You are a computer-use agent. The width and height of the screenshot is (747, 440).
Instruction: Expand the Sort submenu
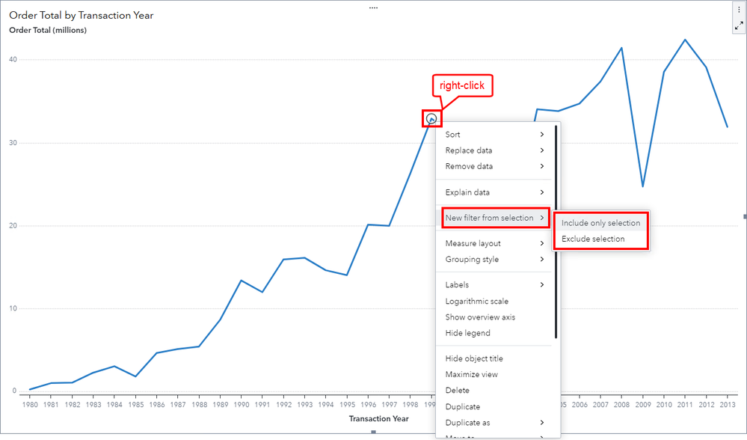494,135
